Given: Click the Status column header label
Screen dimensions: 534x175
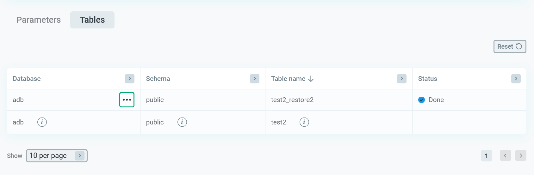Looking at the screenshot, I should coord(427,79).
